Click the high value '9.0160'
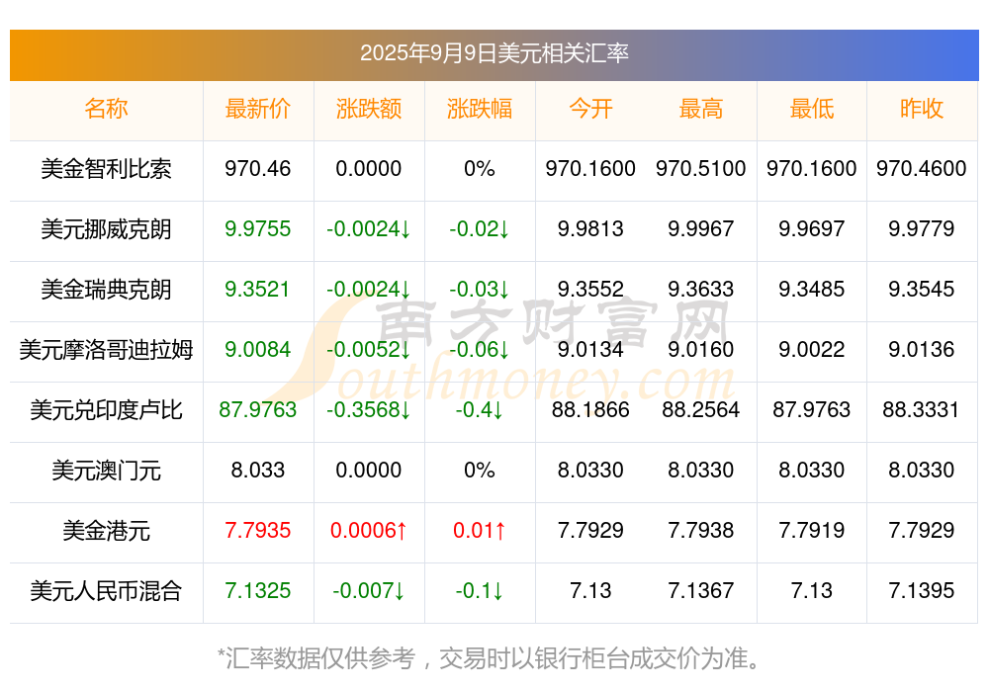 701,349
